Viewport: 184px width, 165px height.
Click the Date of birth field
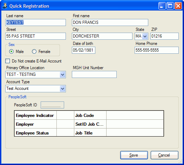(83, 50)
